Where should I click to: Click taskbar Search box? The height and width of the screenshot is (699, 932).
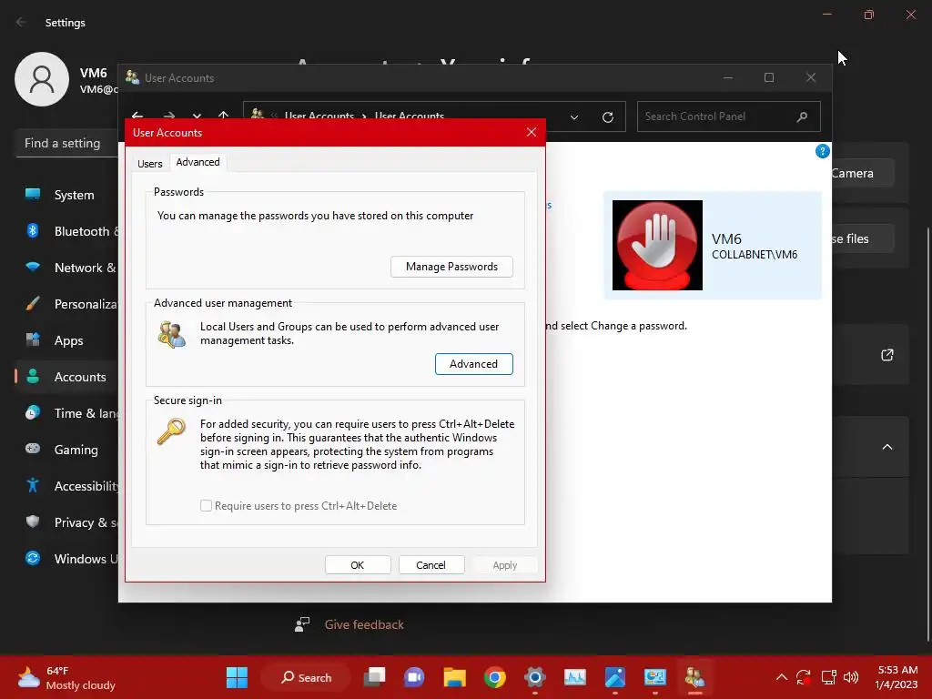pyautogui.click(x=306, y=677)
